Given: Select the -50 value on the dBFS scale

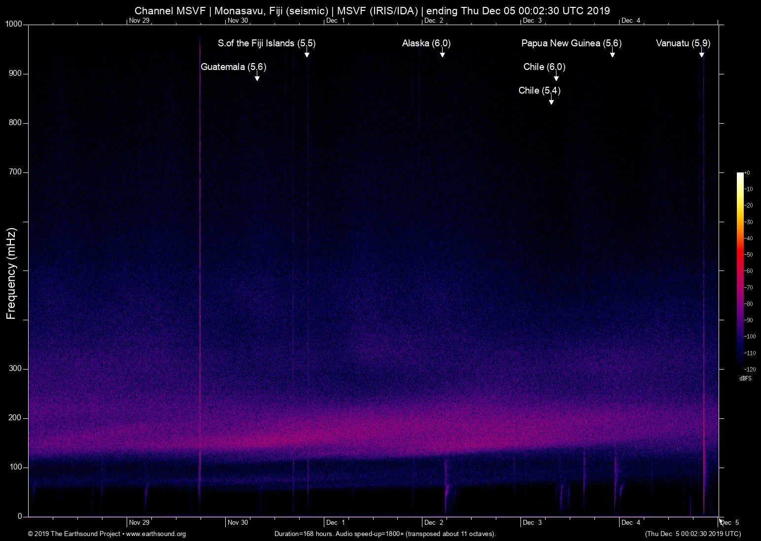Looking at the screenshot, I should click(749, 255).
